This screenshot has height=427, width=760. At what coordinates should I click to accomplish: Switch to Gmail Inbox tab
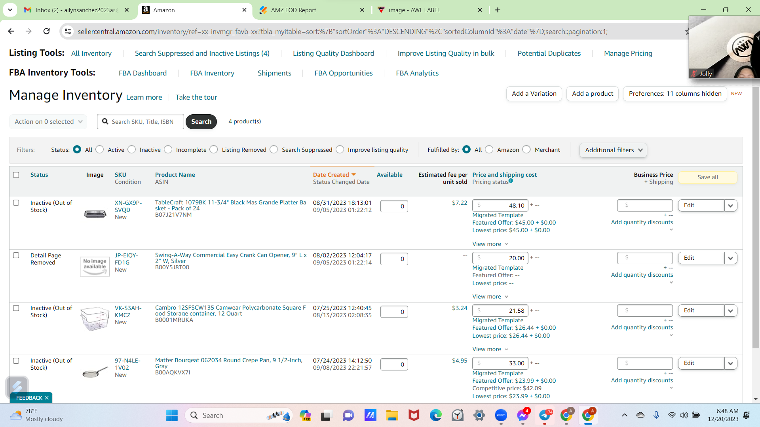[x=76, y=10]
